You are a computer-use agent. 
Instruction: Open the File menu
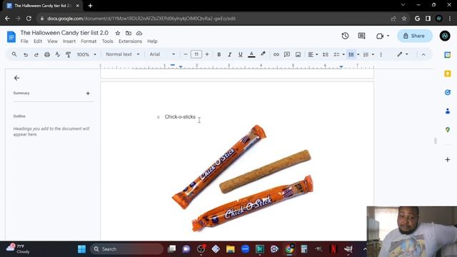[x=24, y=41]
